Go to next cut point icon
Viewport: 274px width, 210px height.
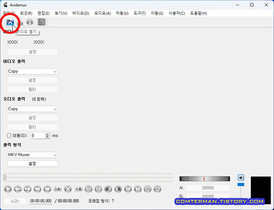pos(98,189)
